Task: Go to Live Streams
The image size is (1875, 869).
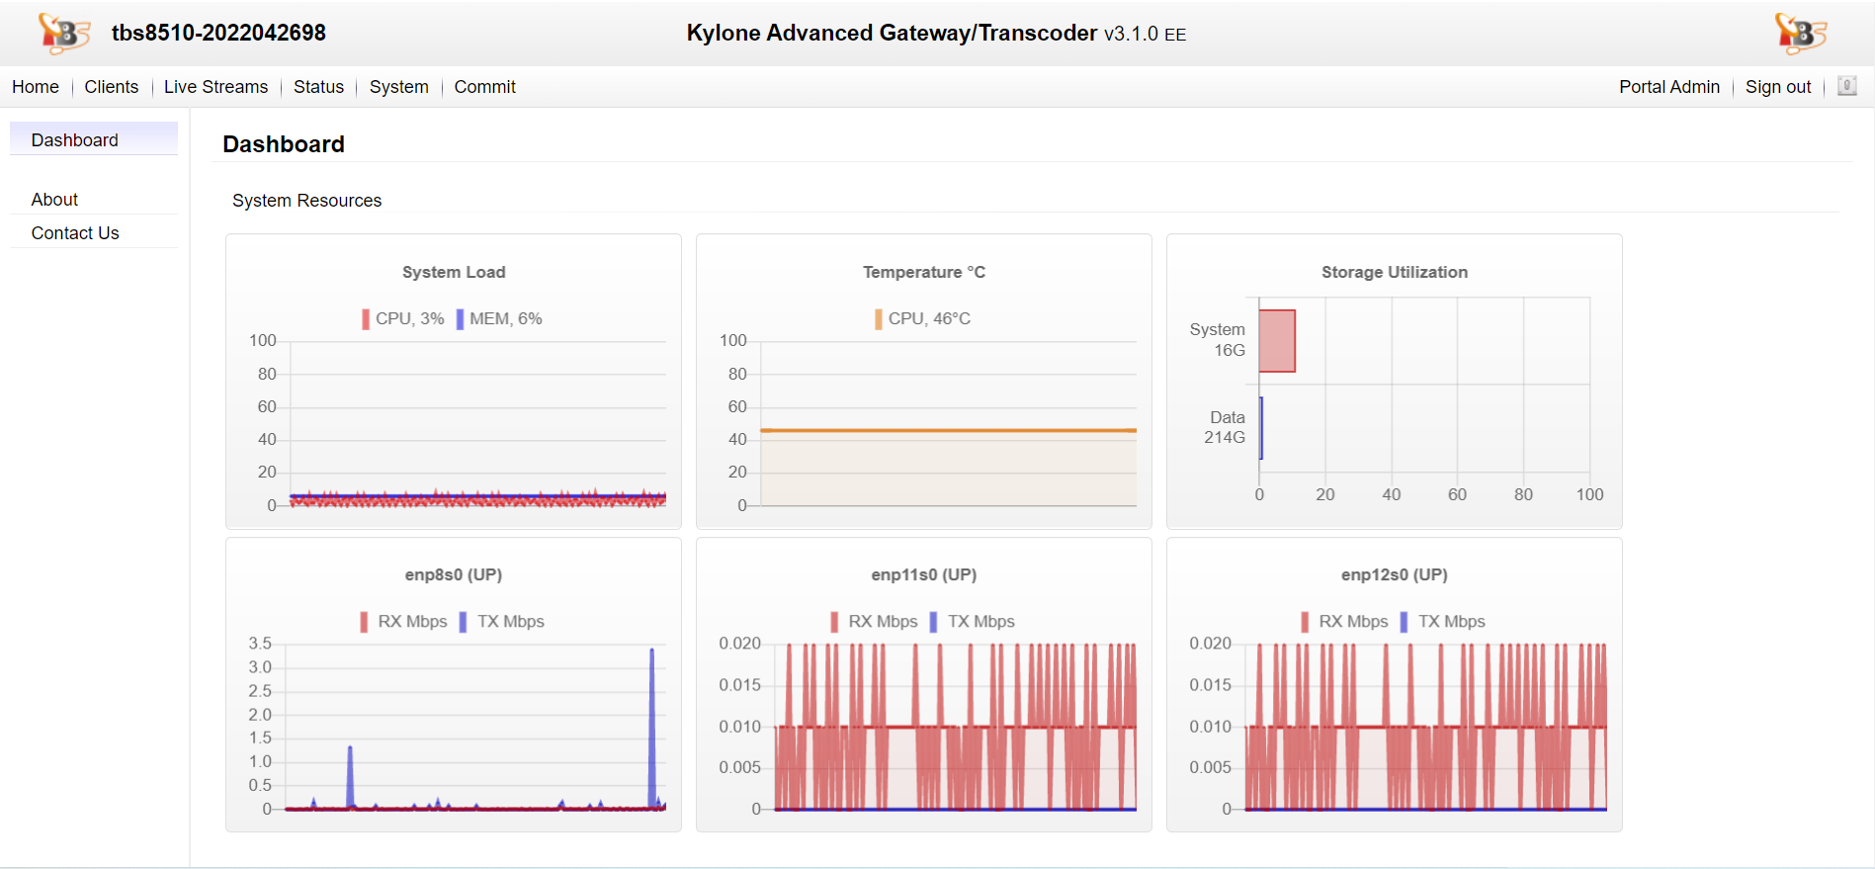Action: [215, 87]
